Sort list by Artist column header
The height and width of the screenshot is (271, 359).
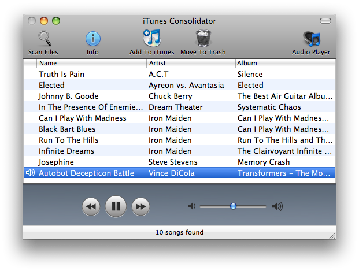coord(191,63)
